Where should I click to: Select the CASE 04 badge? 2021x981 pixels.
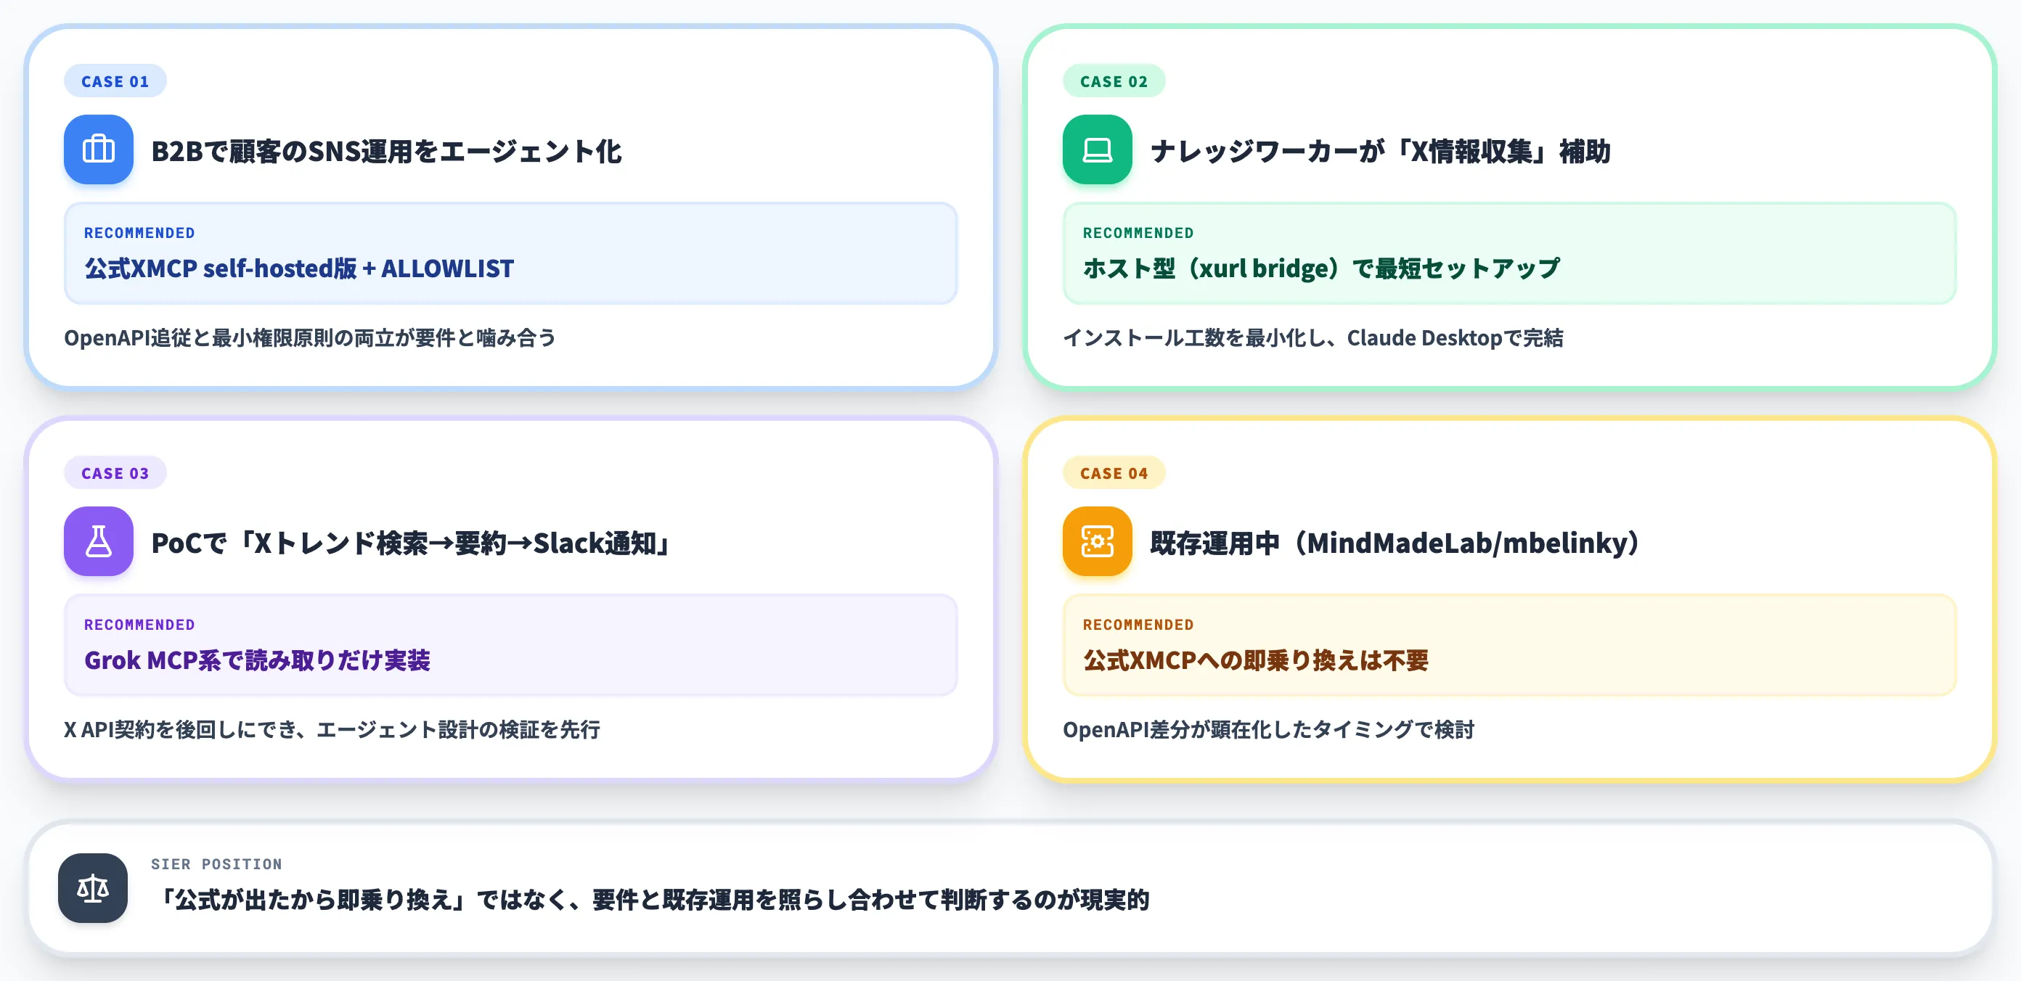coord(1114,473)
